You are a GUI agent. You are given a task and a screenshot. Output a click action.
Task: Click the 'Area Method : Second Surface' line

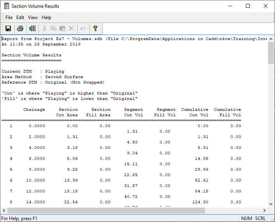42,77
